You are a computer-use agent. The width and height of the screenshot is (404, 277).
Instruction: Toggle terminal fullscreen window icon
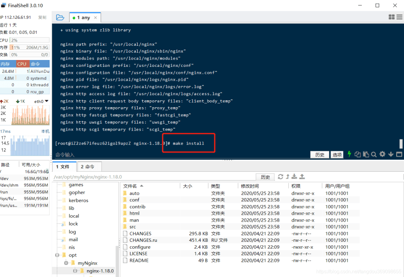click(399, 154)
